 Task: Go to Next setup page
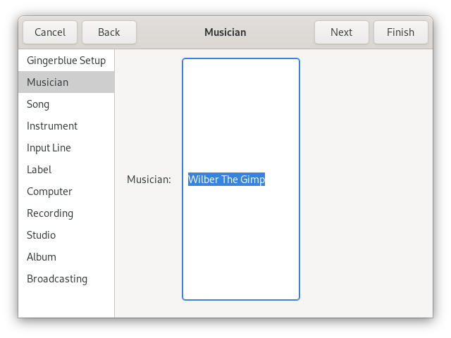pos(341,32)
